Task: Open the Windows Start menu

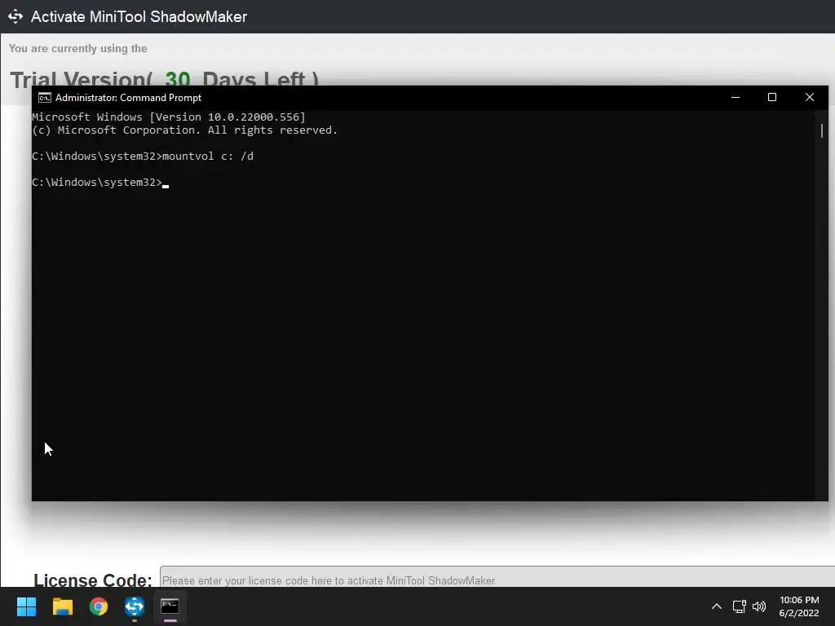Action: coord(26,606)
